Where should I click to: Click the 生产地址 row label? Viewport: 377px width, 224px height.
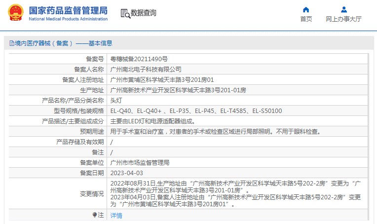(x=92, y=90)
